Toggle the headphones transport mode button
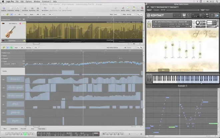 click(x=104, y=134)
